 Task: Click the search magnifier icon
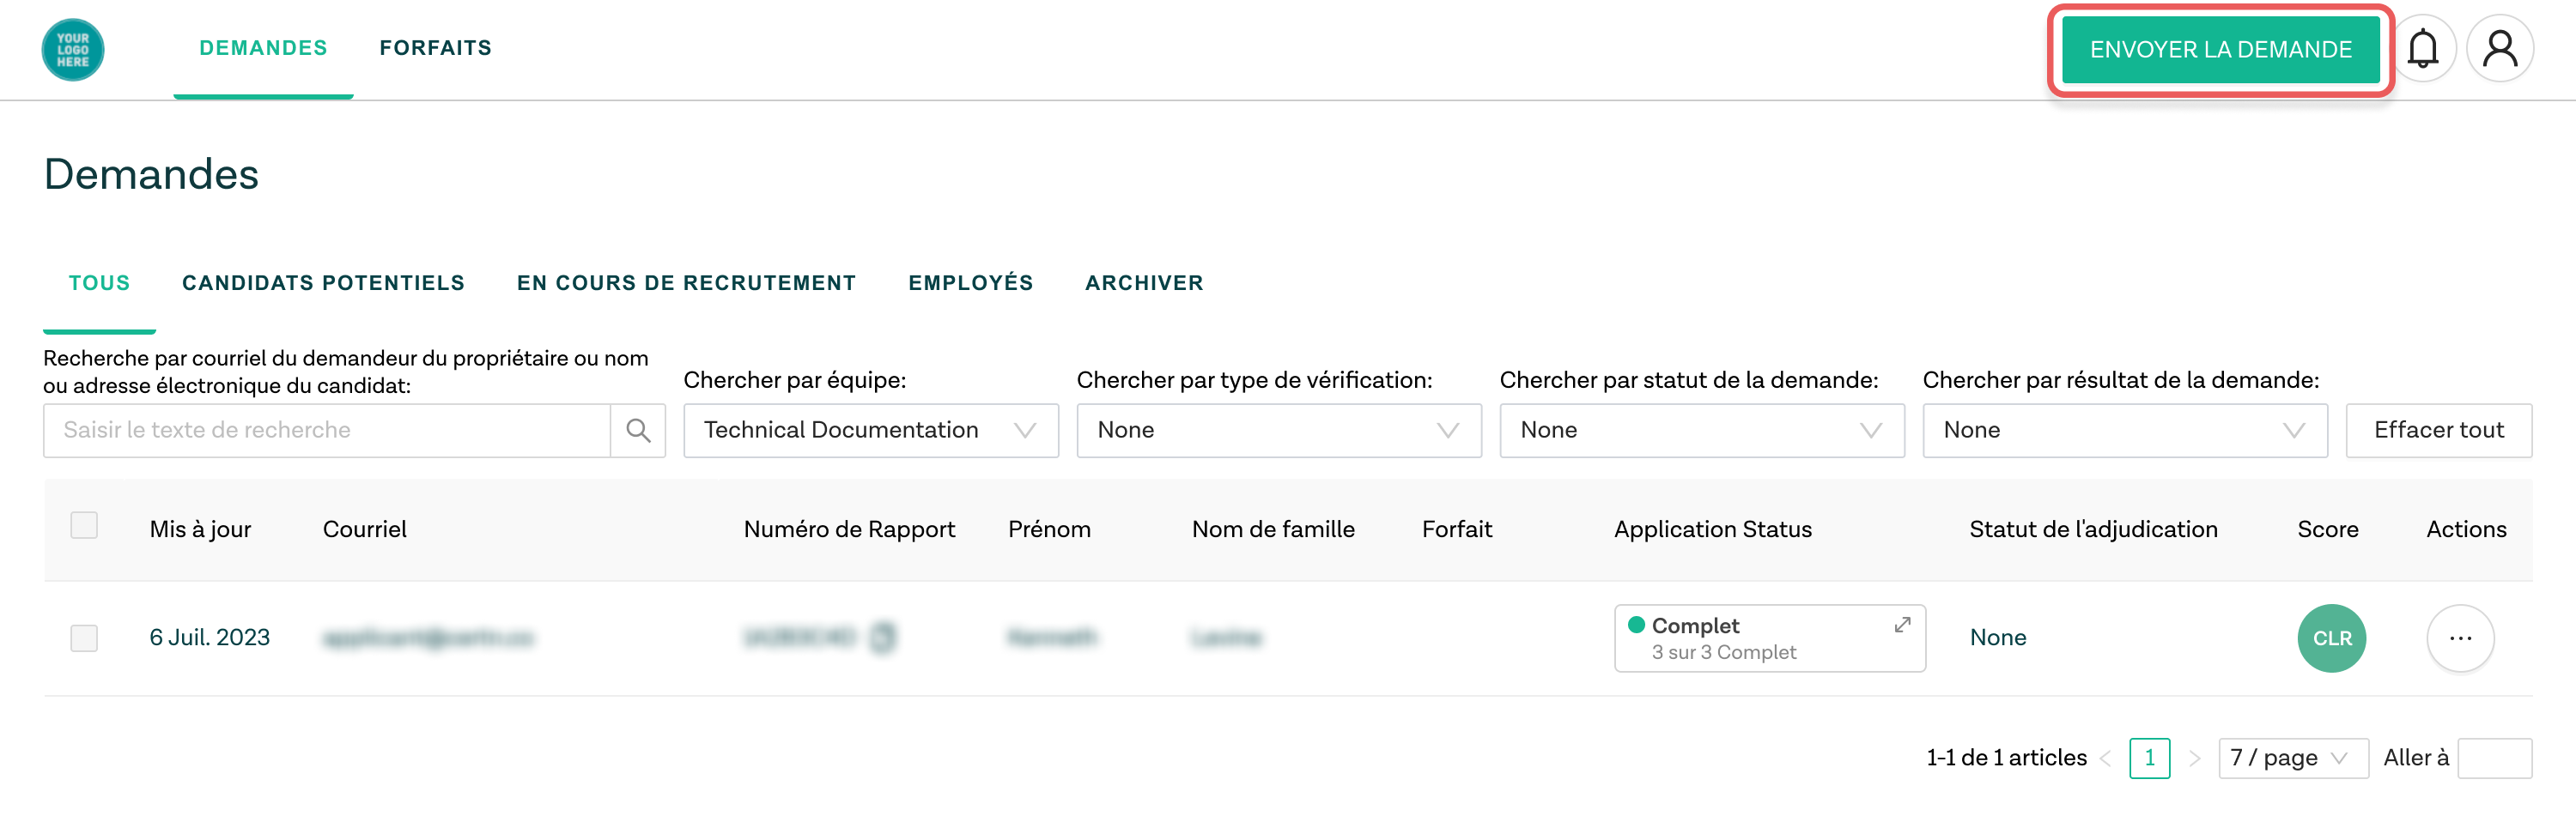point(639,430)
